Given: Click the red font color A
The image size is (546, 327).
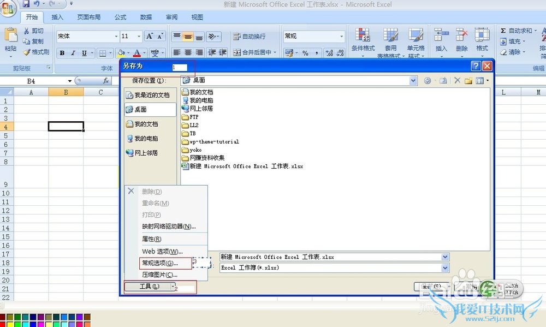Looking at the screenshot, I should pyautogui.click(x=137, y=53).
